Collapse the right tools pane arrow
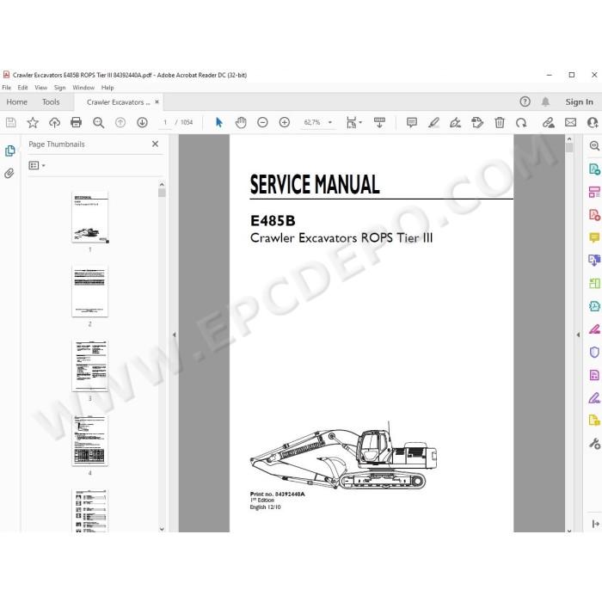 click(578, 335)
